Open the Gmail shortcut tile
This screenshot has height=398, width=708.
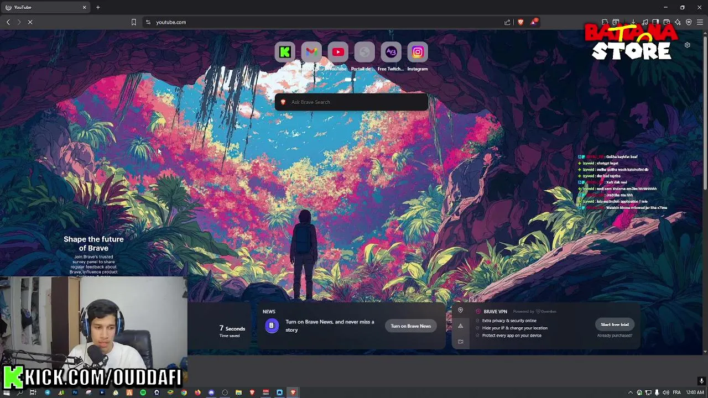tap(311, 53)
